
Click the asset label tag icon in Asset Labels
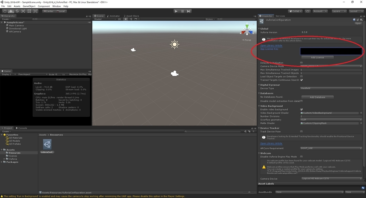(x=363, y=188)
